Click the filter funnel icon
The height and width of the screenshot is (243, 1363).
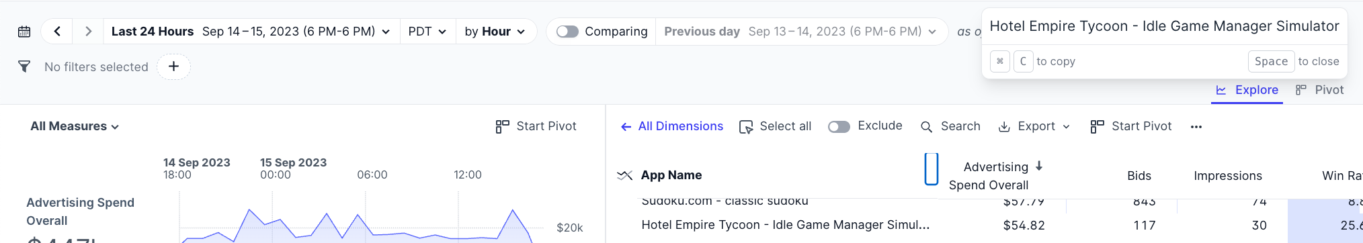coord(24,66)
